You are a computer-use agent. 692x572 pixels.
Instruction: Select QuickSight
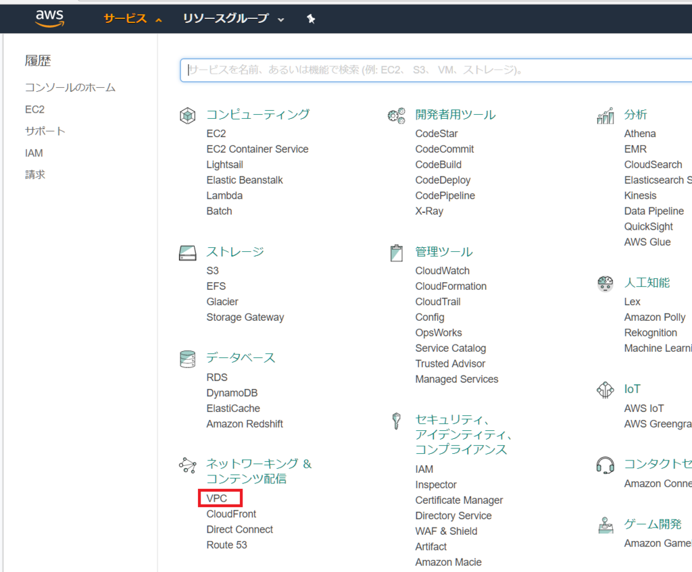coord(648,227)
